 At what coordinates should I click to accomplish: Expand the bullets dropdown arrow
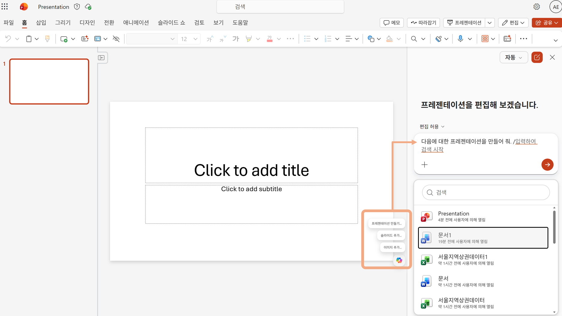point(316,39)
